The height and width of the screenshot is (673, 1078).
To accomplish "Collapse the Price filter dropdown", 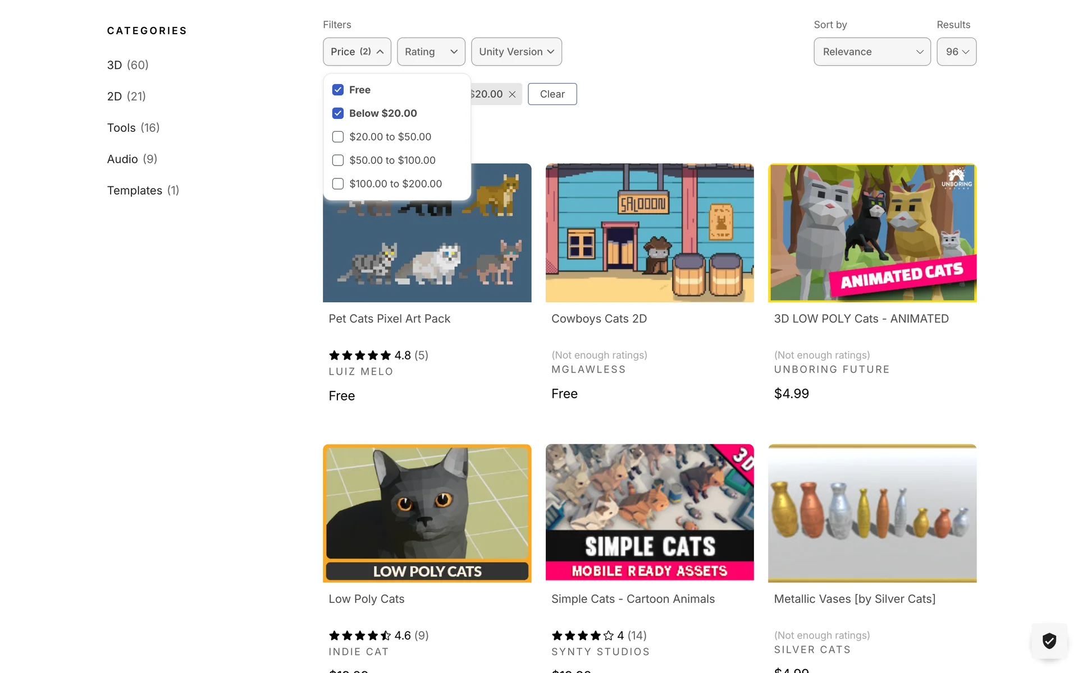I will (x=357, y=52).
